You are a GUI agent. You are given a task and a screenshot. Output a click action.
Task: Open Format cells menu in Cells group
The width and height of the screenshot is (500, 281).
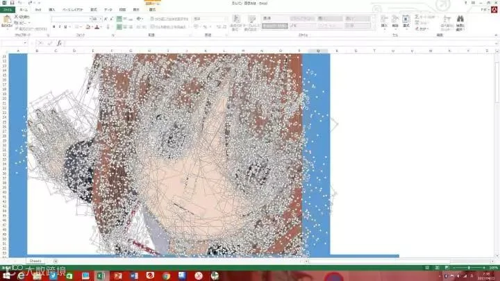point(406,22)
